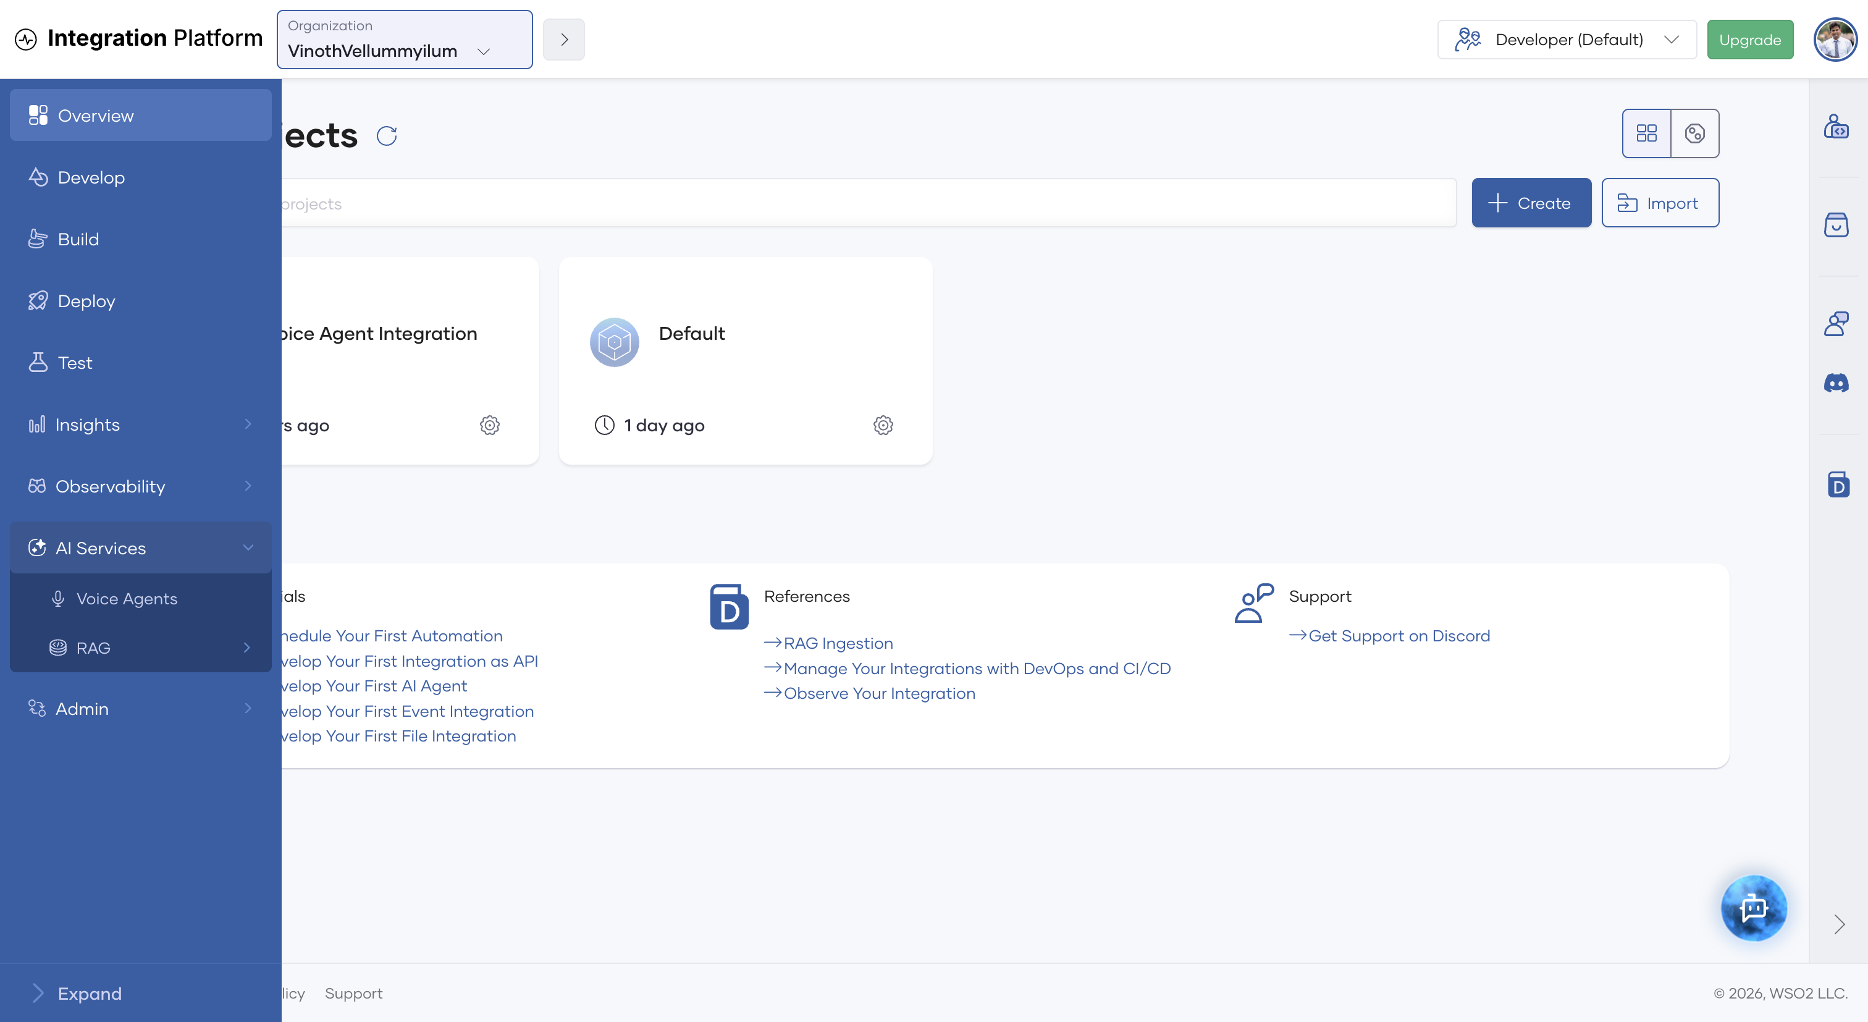Open the Discord icon in right rail
The width and height of the screenshot is (1868, 1022).
1836,382
